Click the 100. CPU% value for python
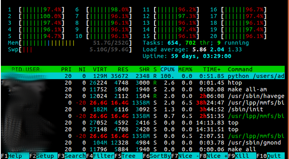The width and height of the screenshot is (289, 159). pos(167,76)
